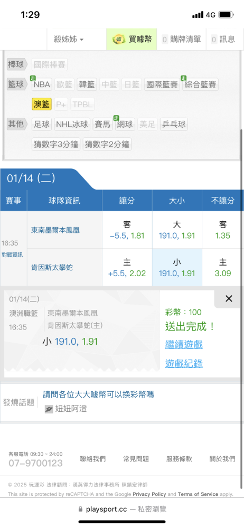Click the 其他 category label

click(x=16, y=124)
